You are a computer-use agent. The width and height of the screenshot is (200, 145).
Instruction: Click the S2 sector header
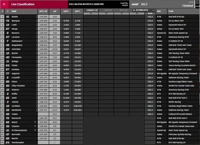click(x=106, y=13)
